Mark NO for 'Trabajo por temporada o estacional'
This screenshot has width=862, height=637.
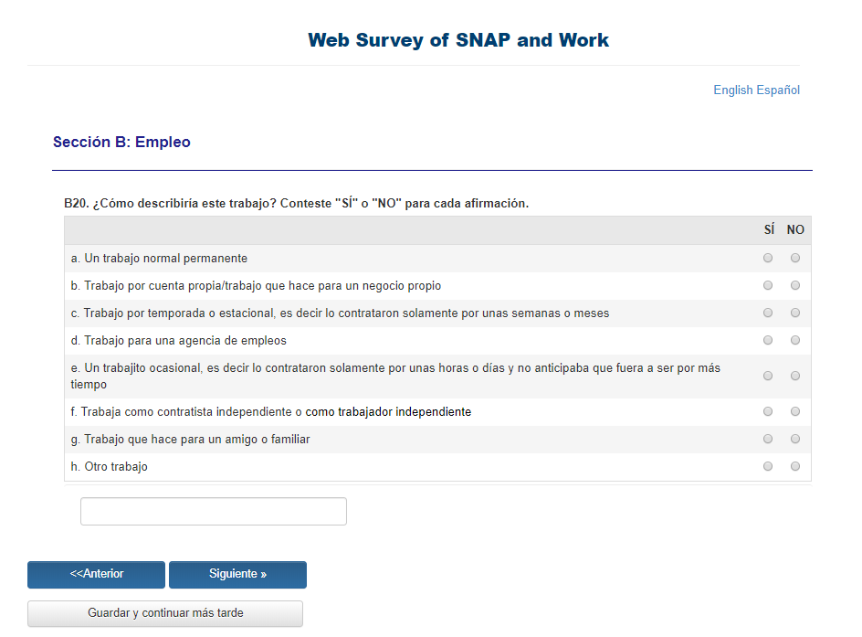pos(795,313)
